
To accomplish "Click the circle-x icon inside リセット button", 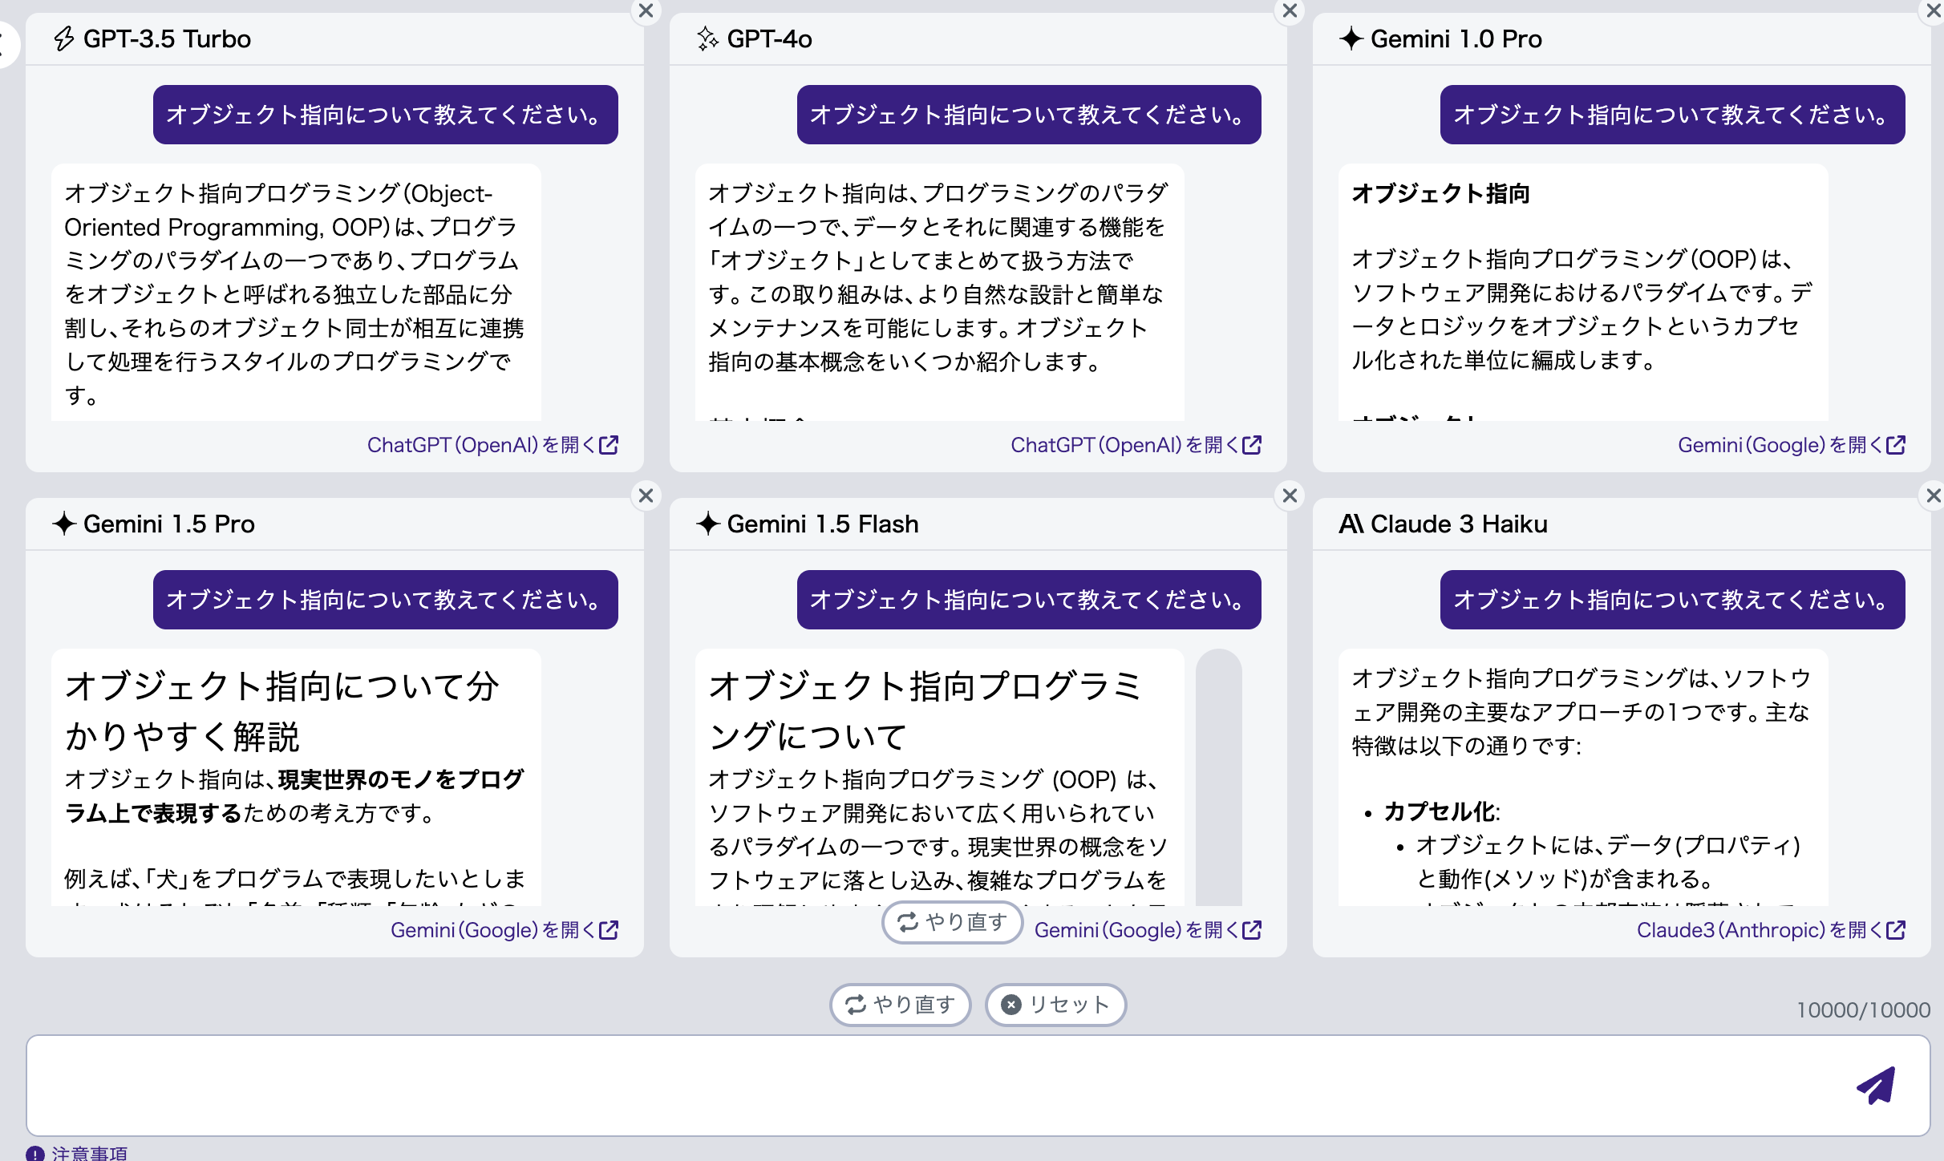I will [1012, 1005].
